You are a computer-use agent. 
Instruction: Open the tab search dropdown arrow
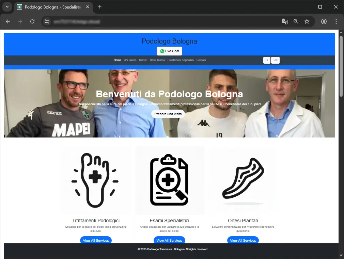click(7, 7)
